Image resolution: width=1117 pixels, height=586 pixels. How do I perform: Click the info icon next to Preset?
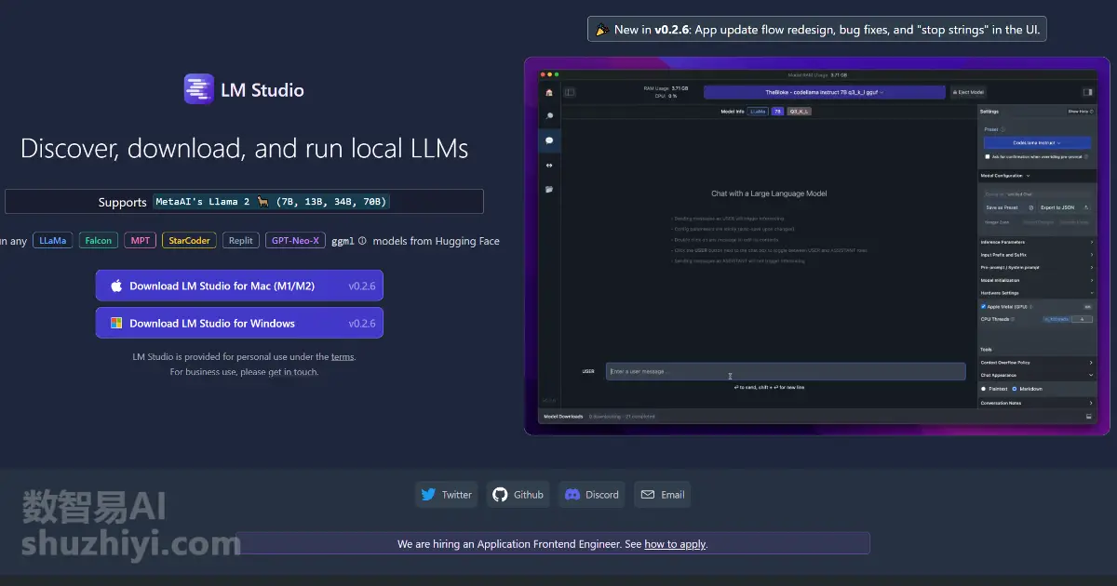[x=1003, y=129]
